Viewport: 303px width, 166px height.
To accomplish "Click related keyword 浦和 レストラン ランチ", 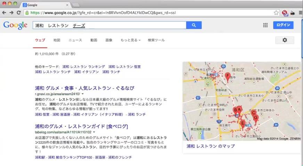I will 53,72.
